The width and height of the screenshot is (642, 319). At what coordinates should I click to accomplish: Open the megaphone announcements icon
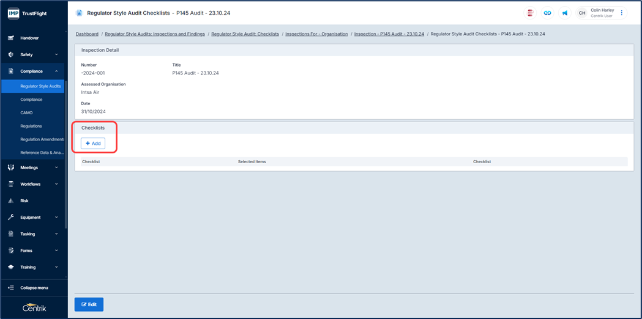(x=565, y=13)
